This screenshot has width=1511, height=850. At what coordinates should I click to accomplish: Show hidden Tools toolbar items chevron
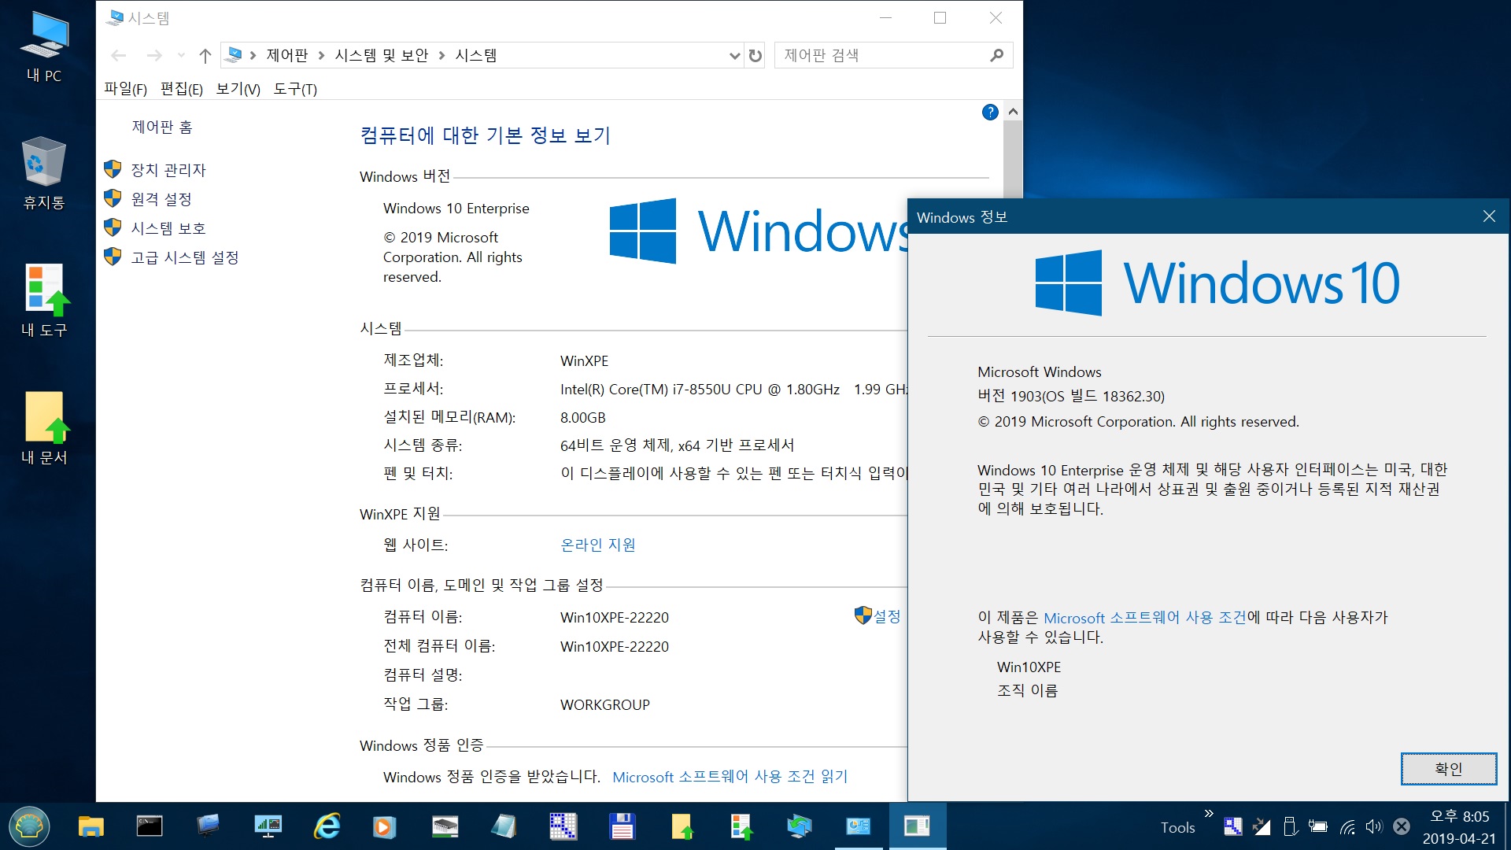(1209, 814)
